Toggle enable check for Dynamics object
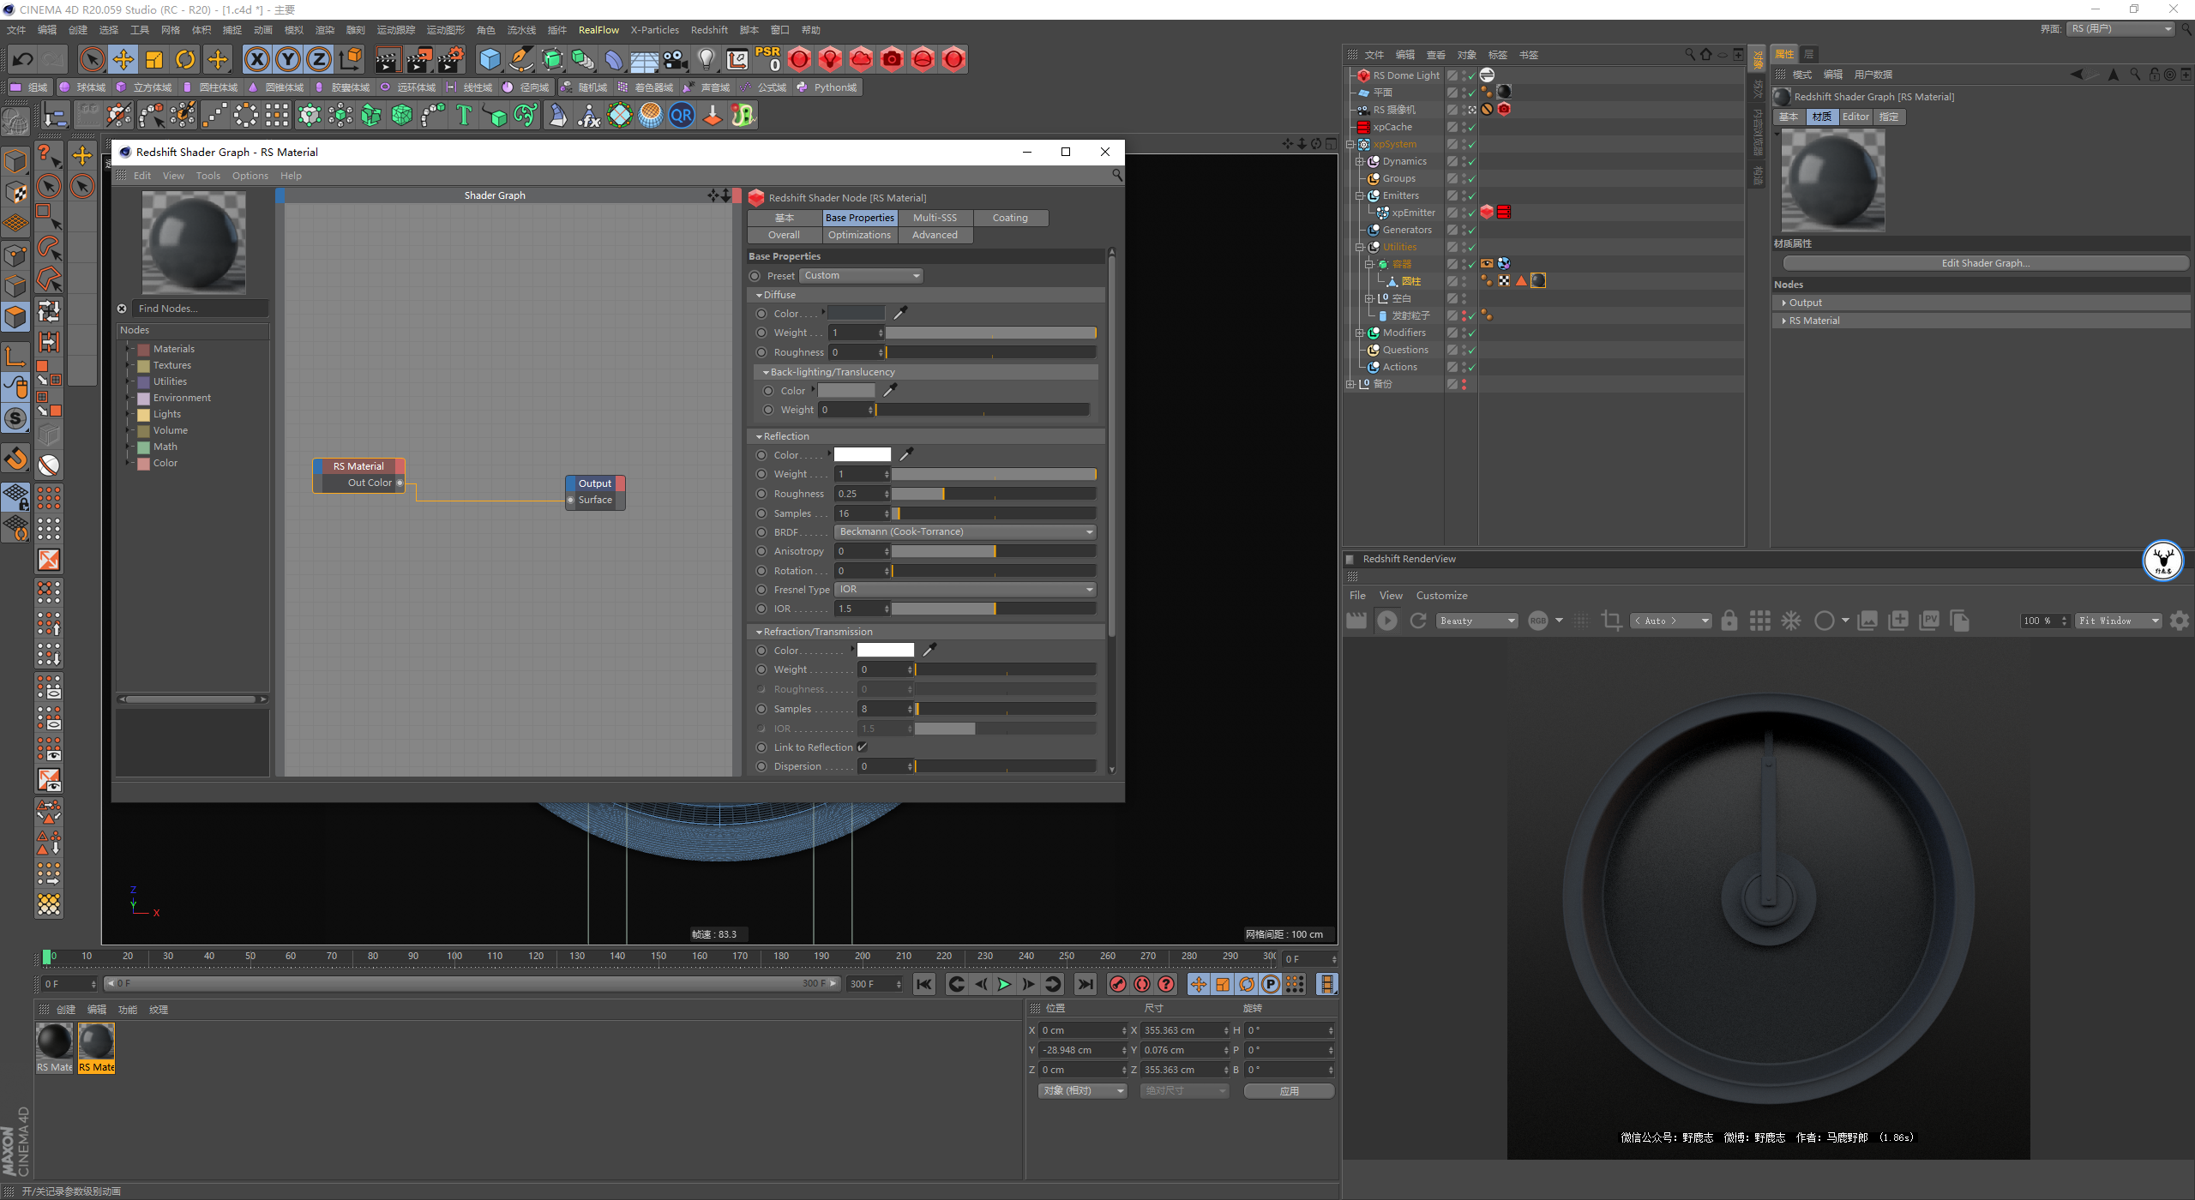This screenshot has height=1200, width=2195. tap(1471, 162)
